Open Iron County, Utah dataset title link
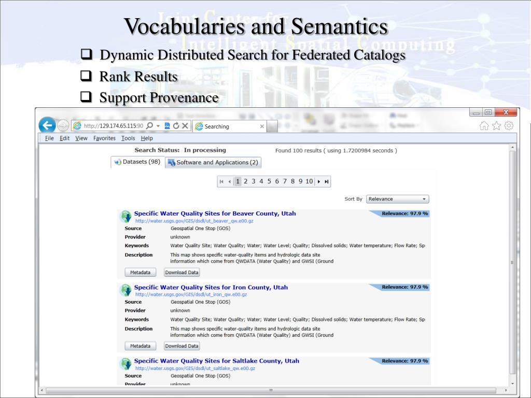 coord(211,287)
